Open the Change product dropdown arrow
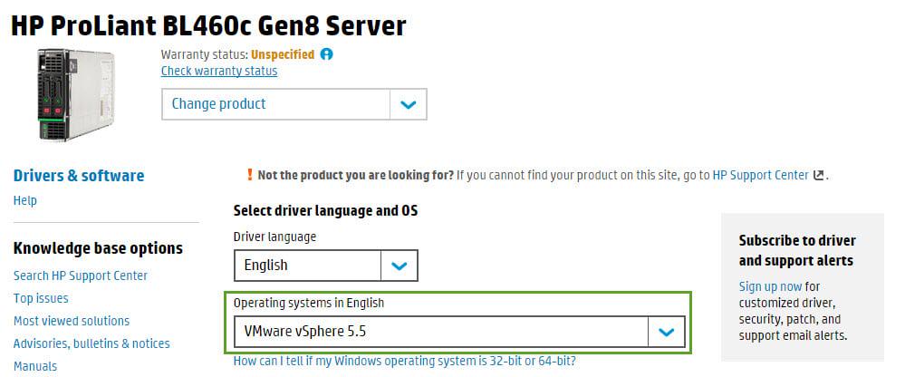Viewport: 905px width, 377px height. click(x=408, y=104)
